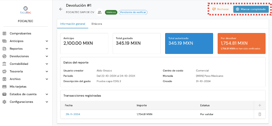
Task: Expand the Reportes menu chevron
Action: tap(47, 49)
